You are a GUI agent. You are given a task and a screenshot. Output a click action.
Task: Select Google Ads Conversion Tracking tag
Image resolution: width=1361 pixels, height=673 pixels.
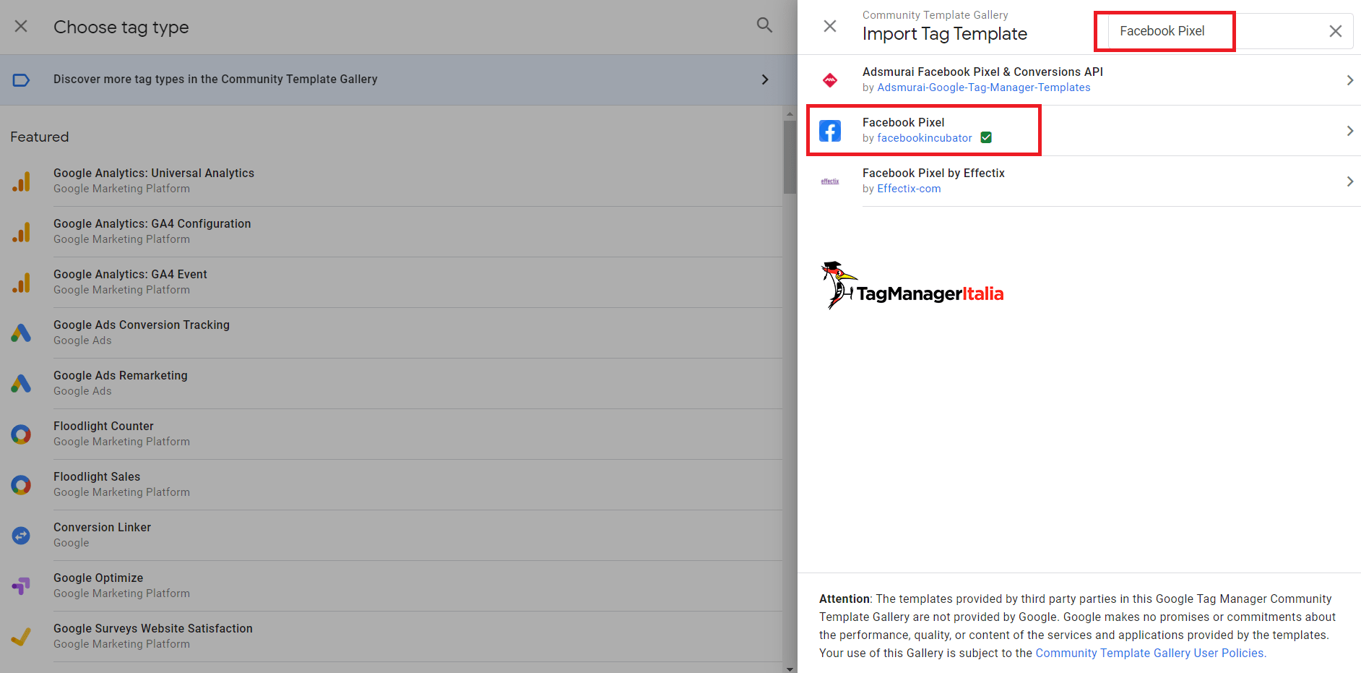coord(391,333)
